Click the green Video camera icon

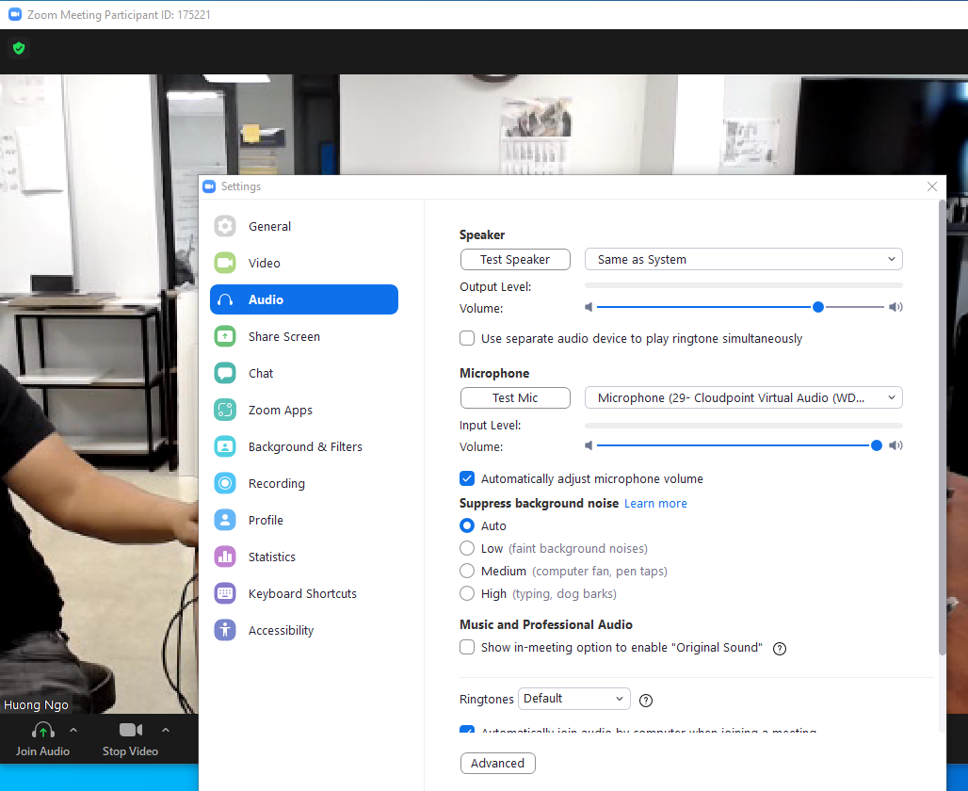[225, 263]
